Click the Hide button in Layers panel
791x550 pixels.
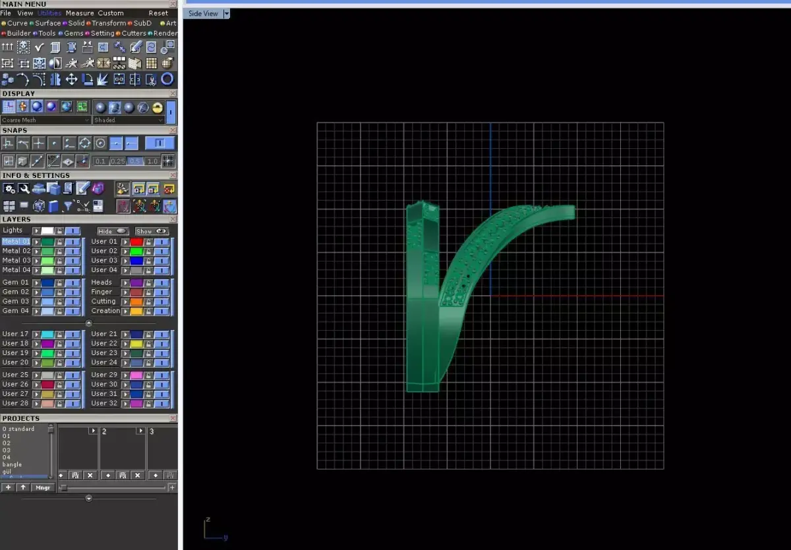(113, 231)
